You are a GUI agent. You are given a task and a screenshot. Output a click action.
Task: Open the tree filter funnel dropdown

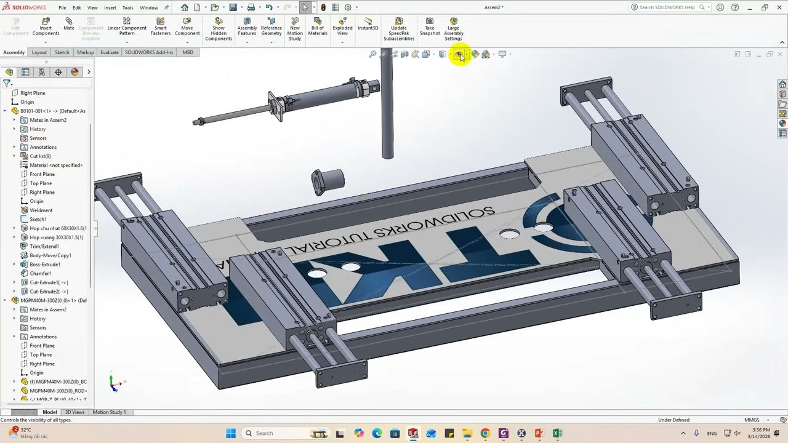point(7,83)
